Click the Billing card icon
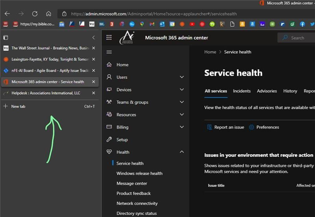Viewport: 315px width, 217px height. click(109, 127)
